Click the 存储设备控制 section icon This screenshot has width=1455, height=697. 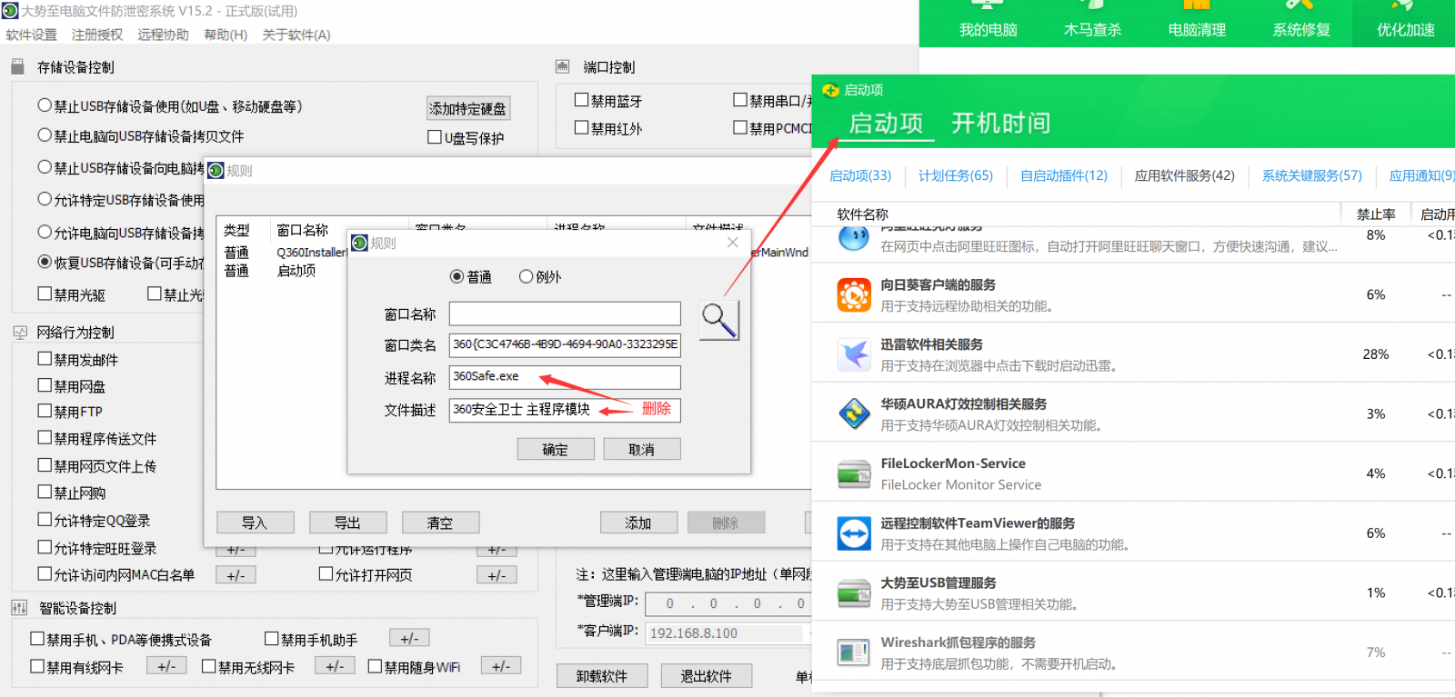17,67
